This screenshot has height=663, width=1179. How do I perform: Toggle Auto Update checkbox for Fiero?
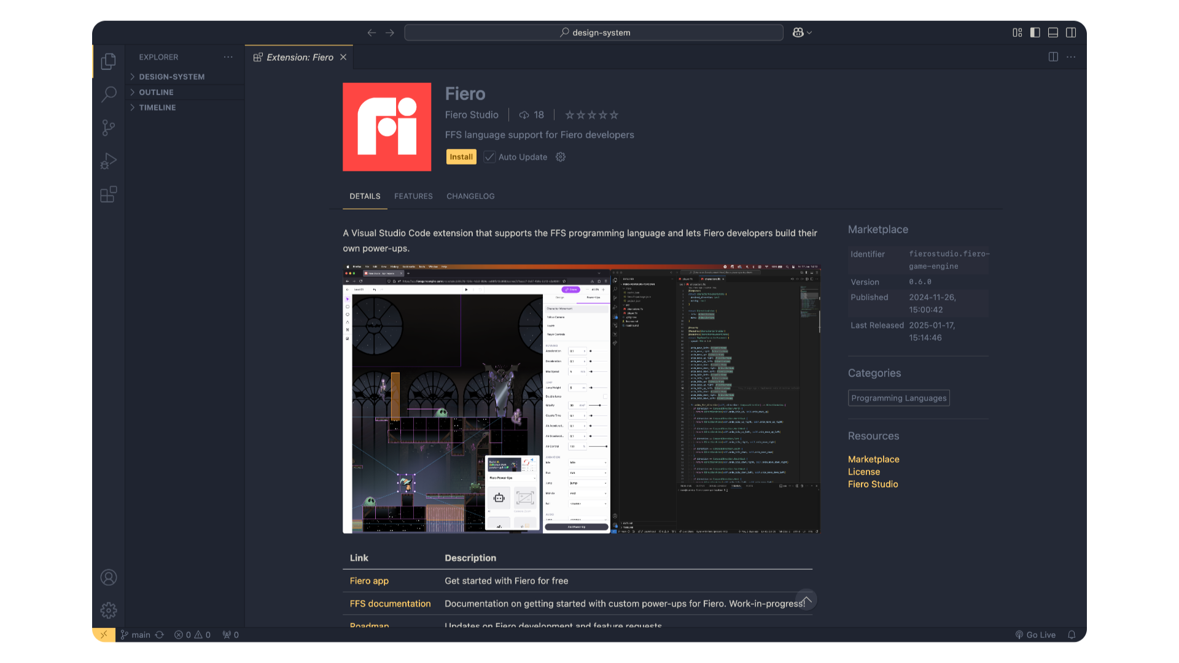[x=489, y=157]
